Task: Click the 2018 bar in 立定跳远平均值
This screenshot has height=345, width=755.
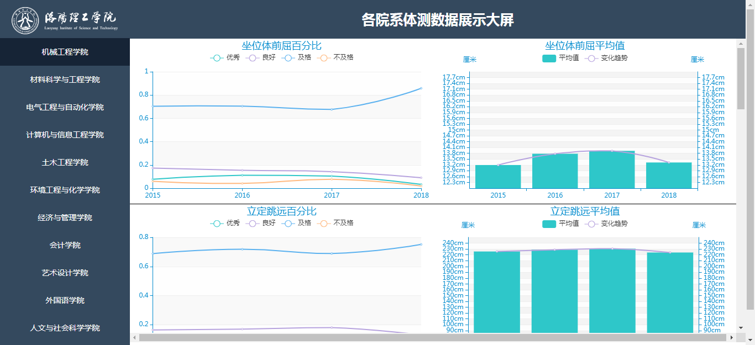Action: (x=670, y=293)
